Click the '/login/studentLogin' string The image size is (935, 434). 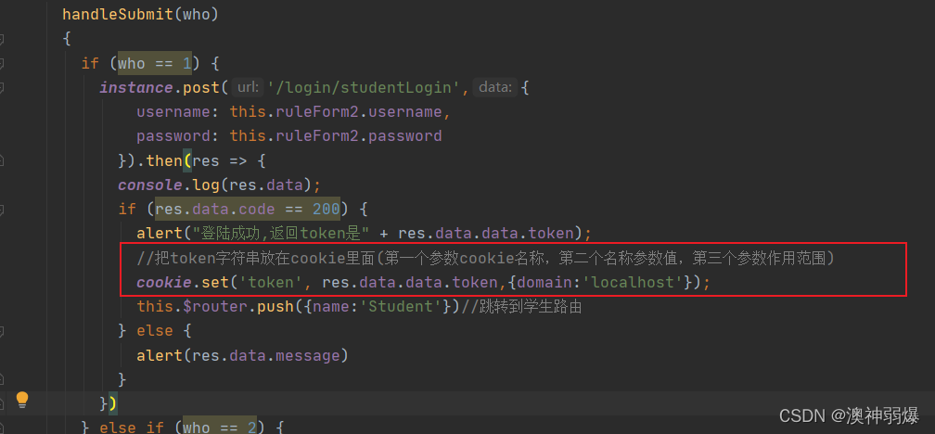coord(365,87)
